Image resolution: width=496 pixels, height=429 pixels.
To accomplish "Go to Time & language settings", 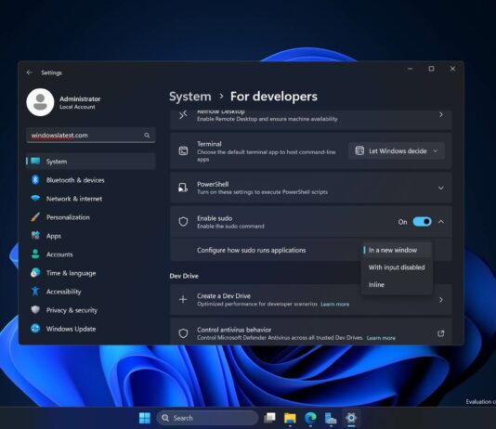I will coord(91,273).
